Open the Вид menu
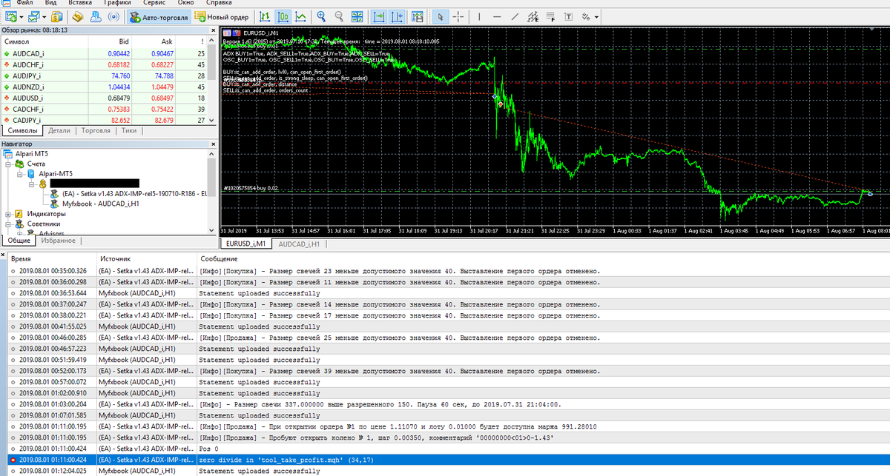This screenshot has height=476, width=890. coord(50,3)
